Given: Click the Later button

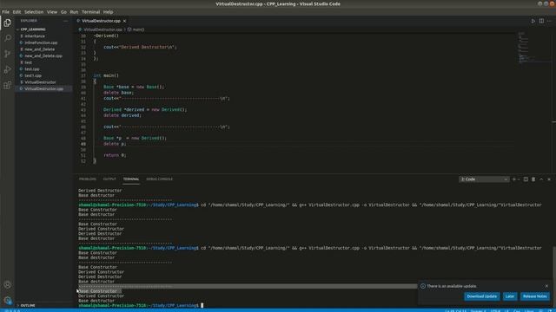Looking at the screenshot, I should tap(510, 296).
